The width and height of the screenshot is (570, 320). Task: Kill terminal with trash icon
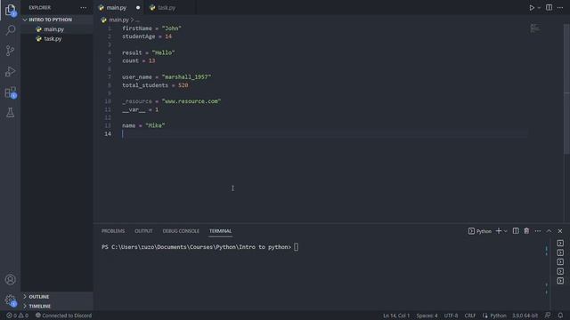[x=526, y=231]
